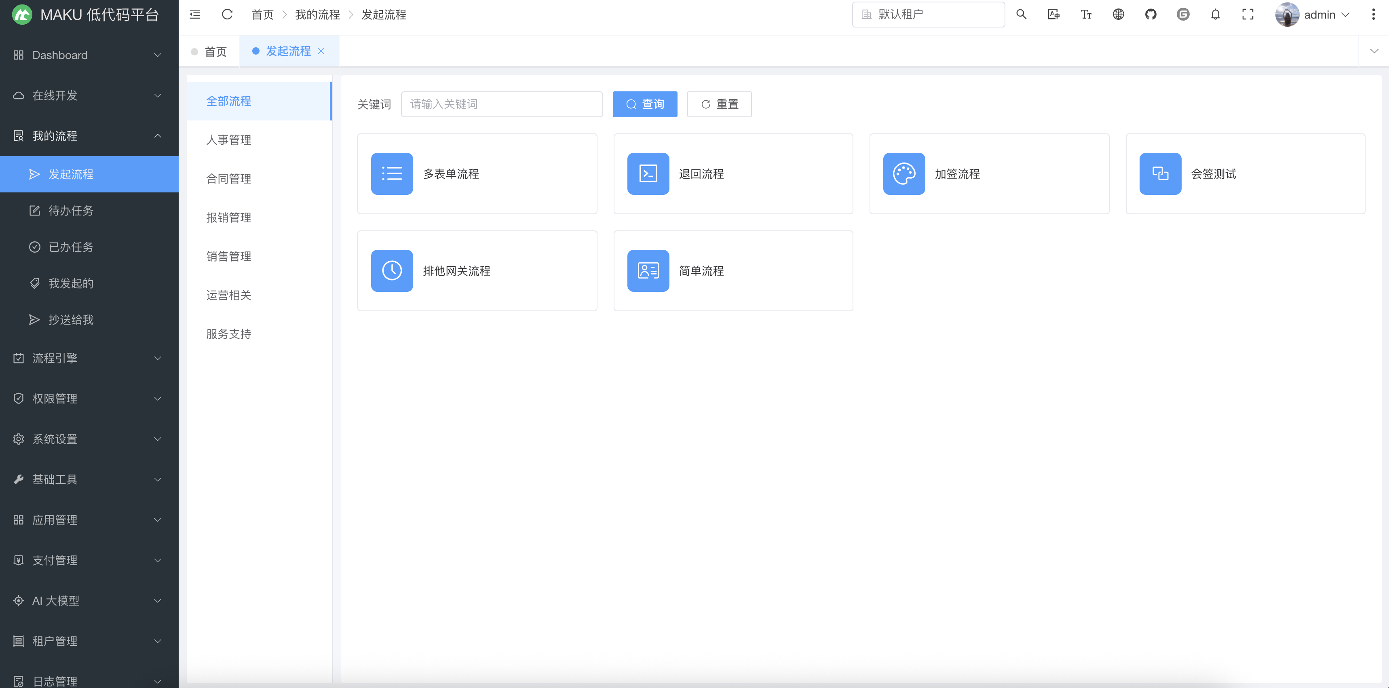The height and width of the screenshot is (688, 1389).
Task: Refresh the page using the reload icon
Action: (x=227, y=15)
